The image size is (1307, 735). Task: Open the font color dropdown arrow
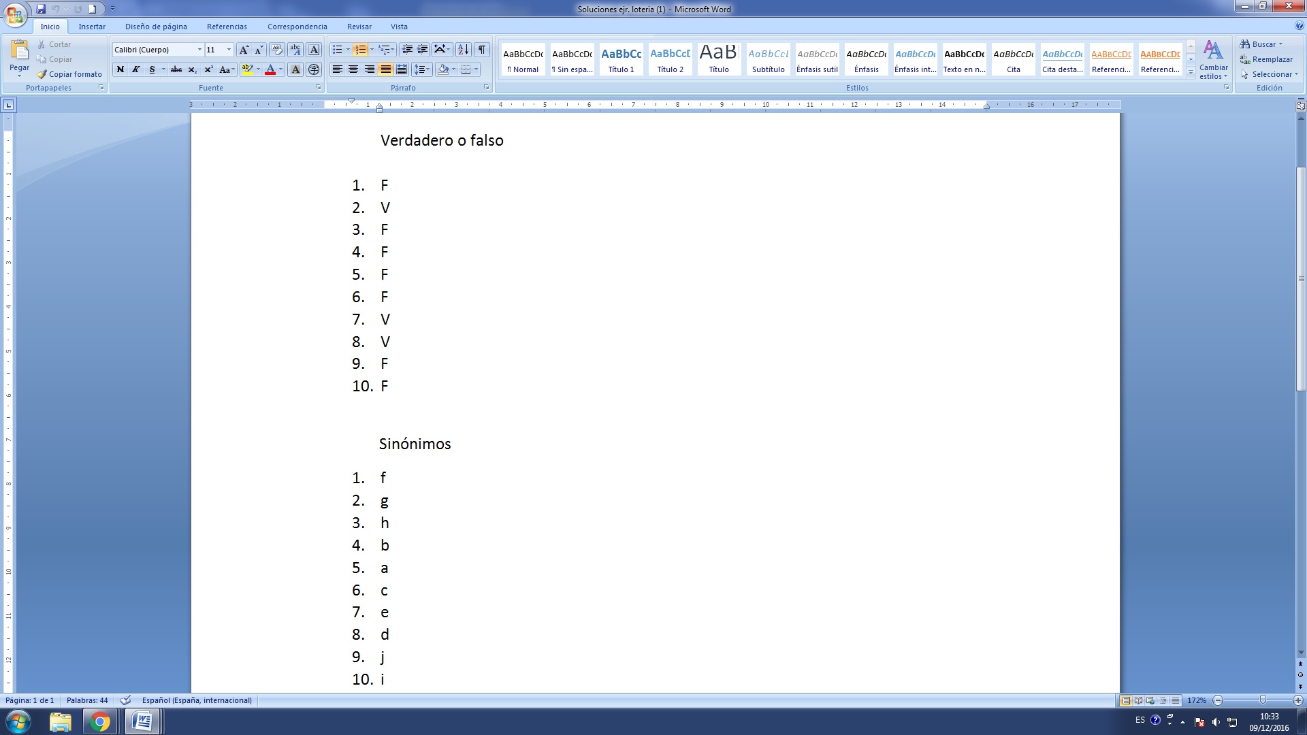pyautogui.click(x=280, y=69)
